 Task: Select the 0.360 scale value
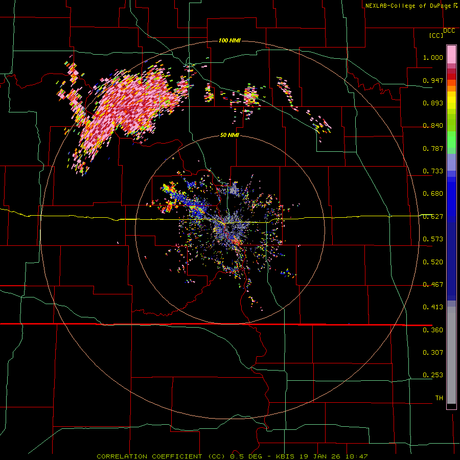(x=433, y=330)
